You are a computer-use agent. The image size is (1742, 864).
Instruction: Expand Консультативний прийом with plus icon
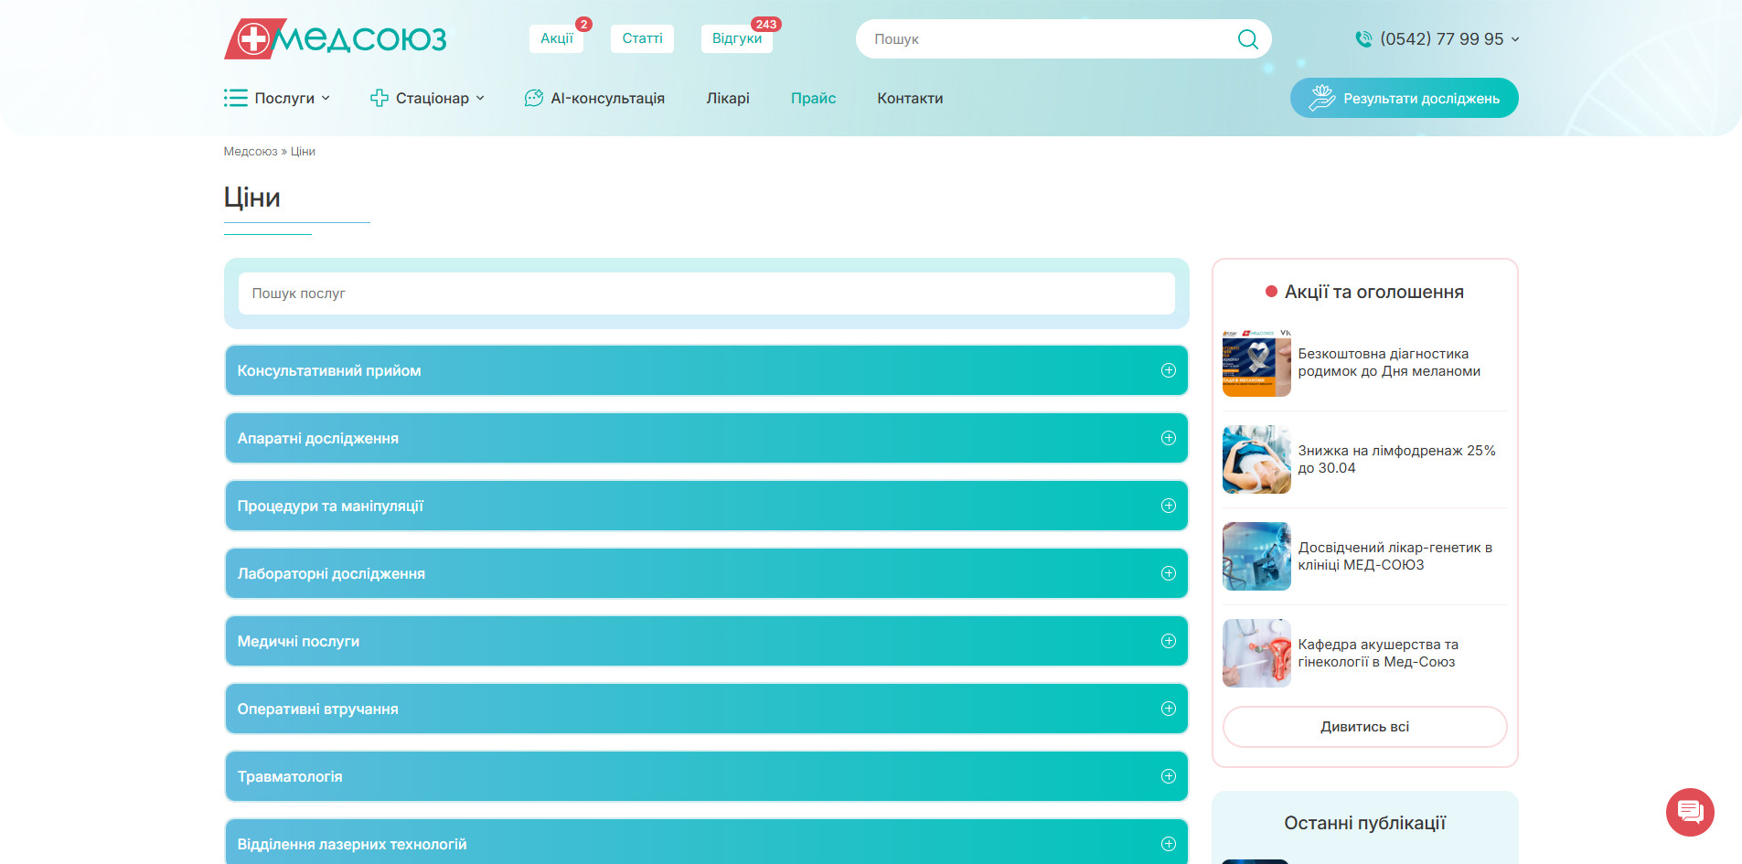tap(1168, 370)
